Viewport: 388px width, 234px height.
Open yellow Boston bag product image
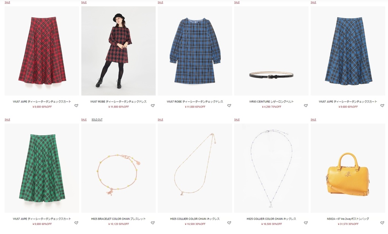click(348, 168)
